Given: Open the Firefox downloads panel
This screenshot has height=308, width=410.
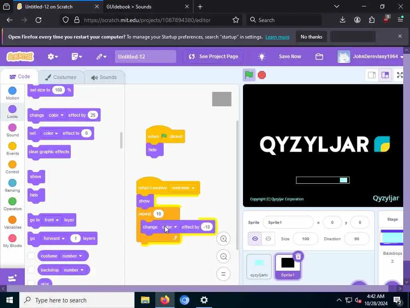Looking at the screenshot, I should (342, 20).
